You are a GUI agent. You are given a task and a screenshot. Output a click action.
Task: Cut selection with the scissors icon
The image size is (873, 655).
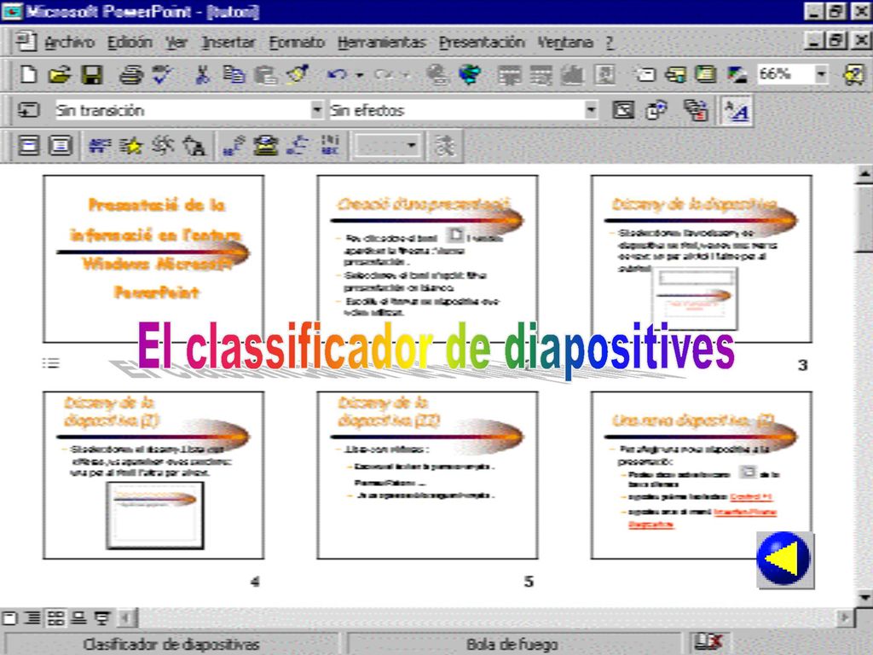point(202,74)
